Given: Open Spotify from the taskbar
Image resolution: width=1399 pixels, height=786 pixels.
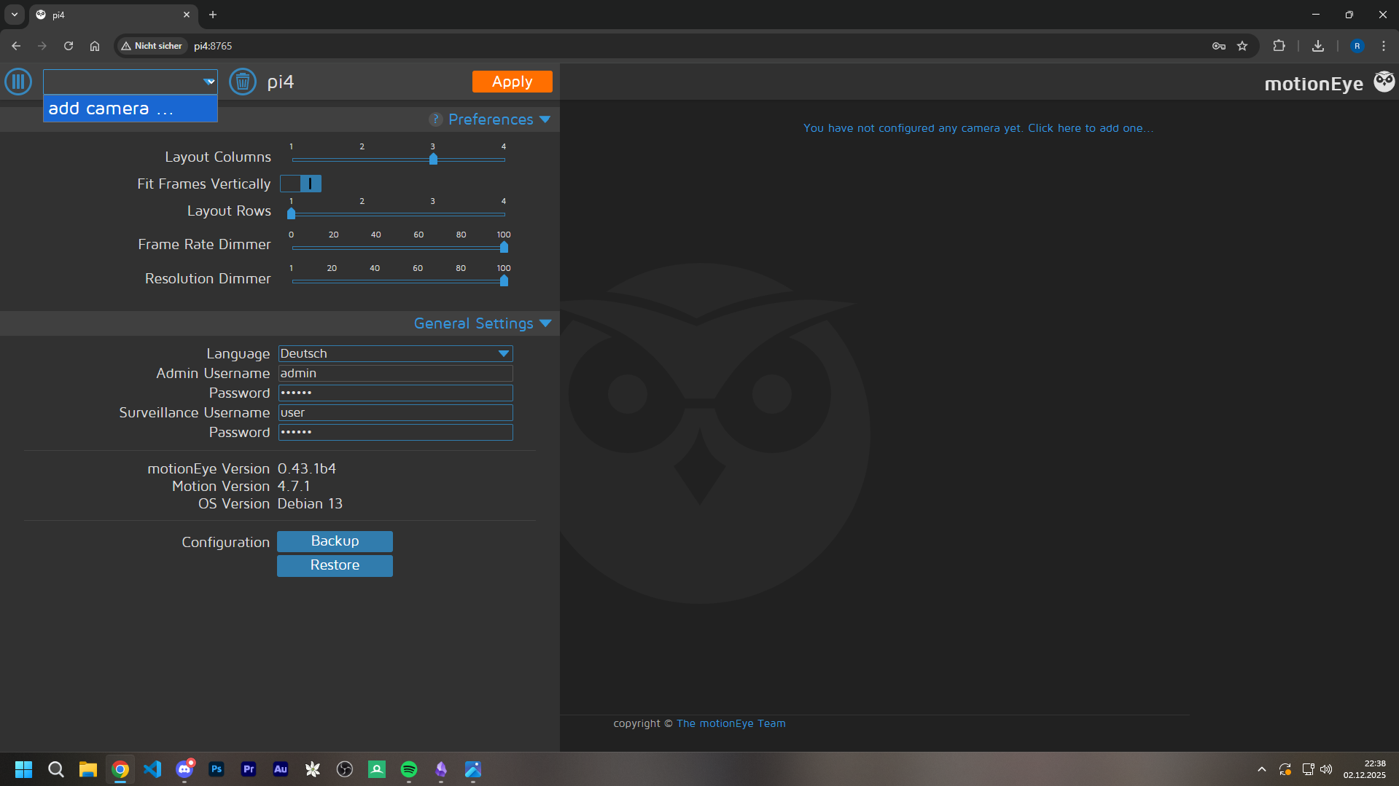Looking at the screenshot, I should point(409,769).
